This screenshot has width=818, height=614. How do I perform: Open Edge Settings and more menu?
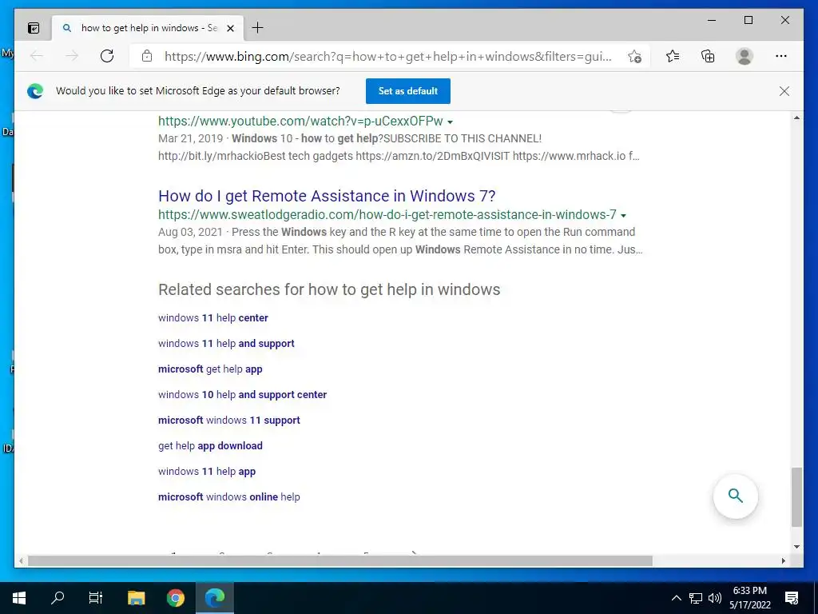781,56
